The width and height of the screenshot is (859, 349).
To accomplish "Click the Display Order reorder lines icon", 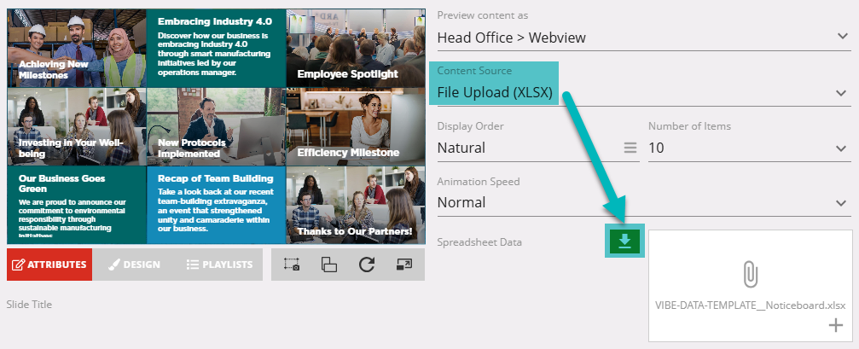I will click(x=630, y=148).
